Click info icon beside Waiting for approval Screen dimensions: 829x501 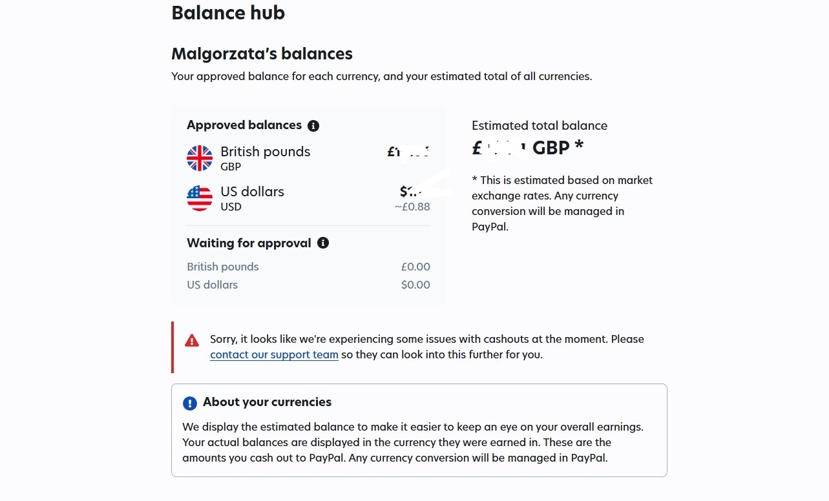323,243
